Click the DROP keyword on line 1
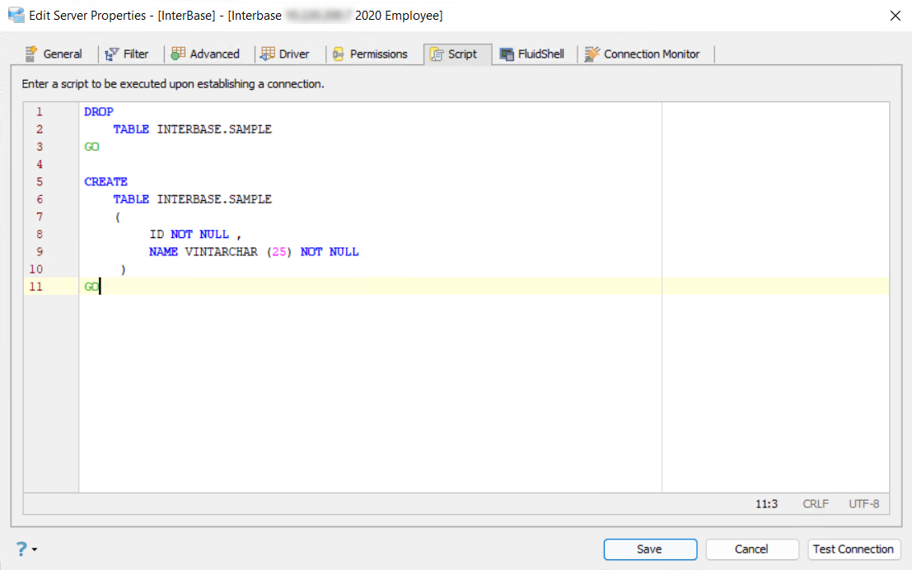 coord(99,112)
